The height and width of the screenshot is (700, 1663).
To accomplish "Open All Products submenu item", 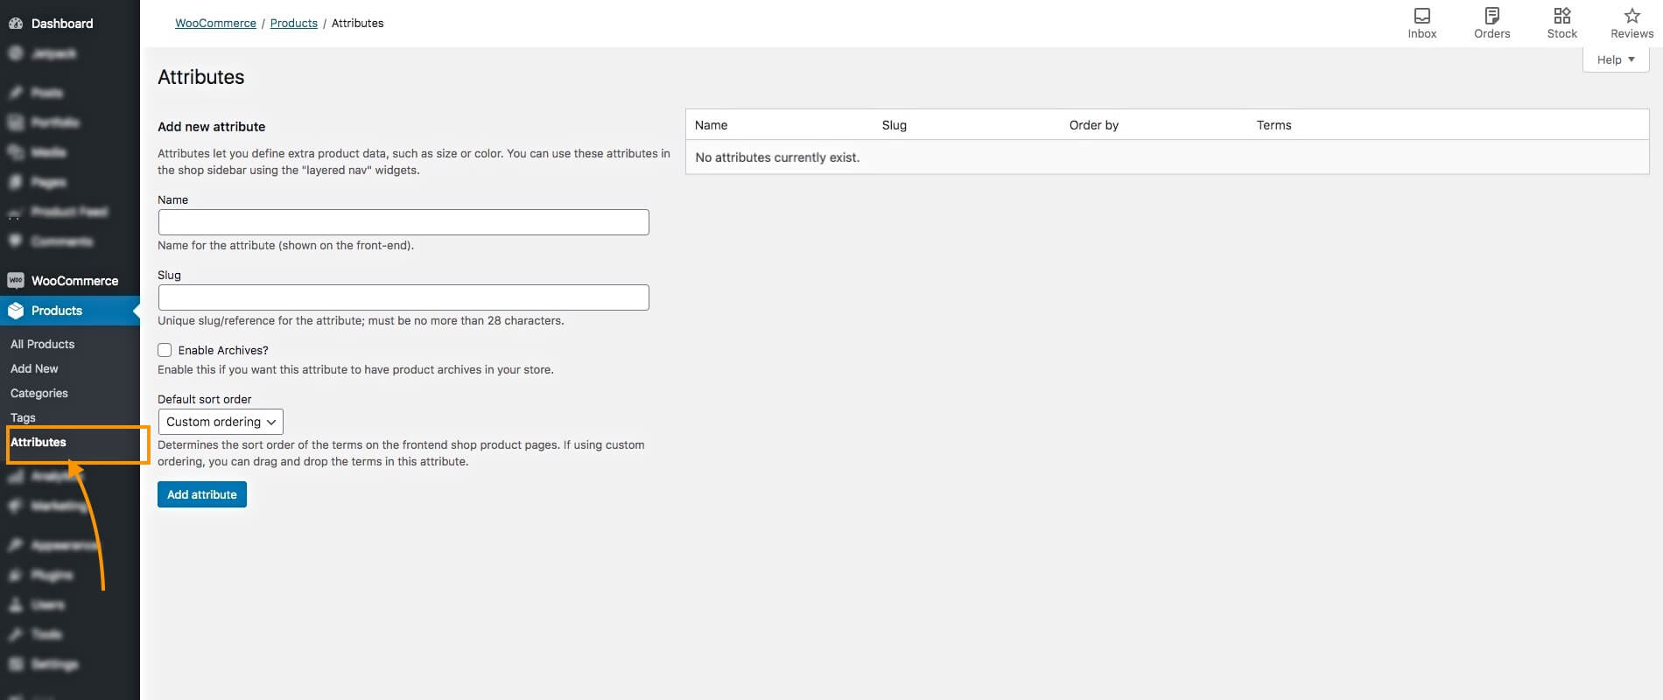I will click(x=42, y=344).
